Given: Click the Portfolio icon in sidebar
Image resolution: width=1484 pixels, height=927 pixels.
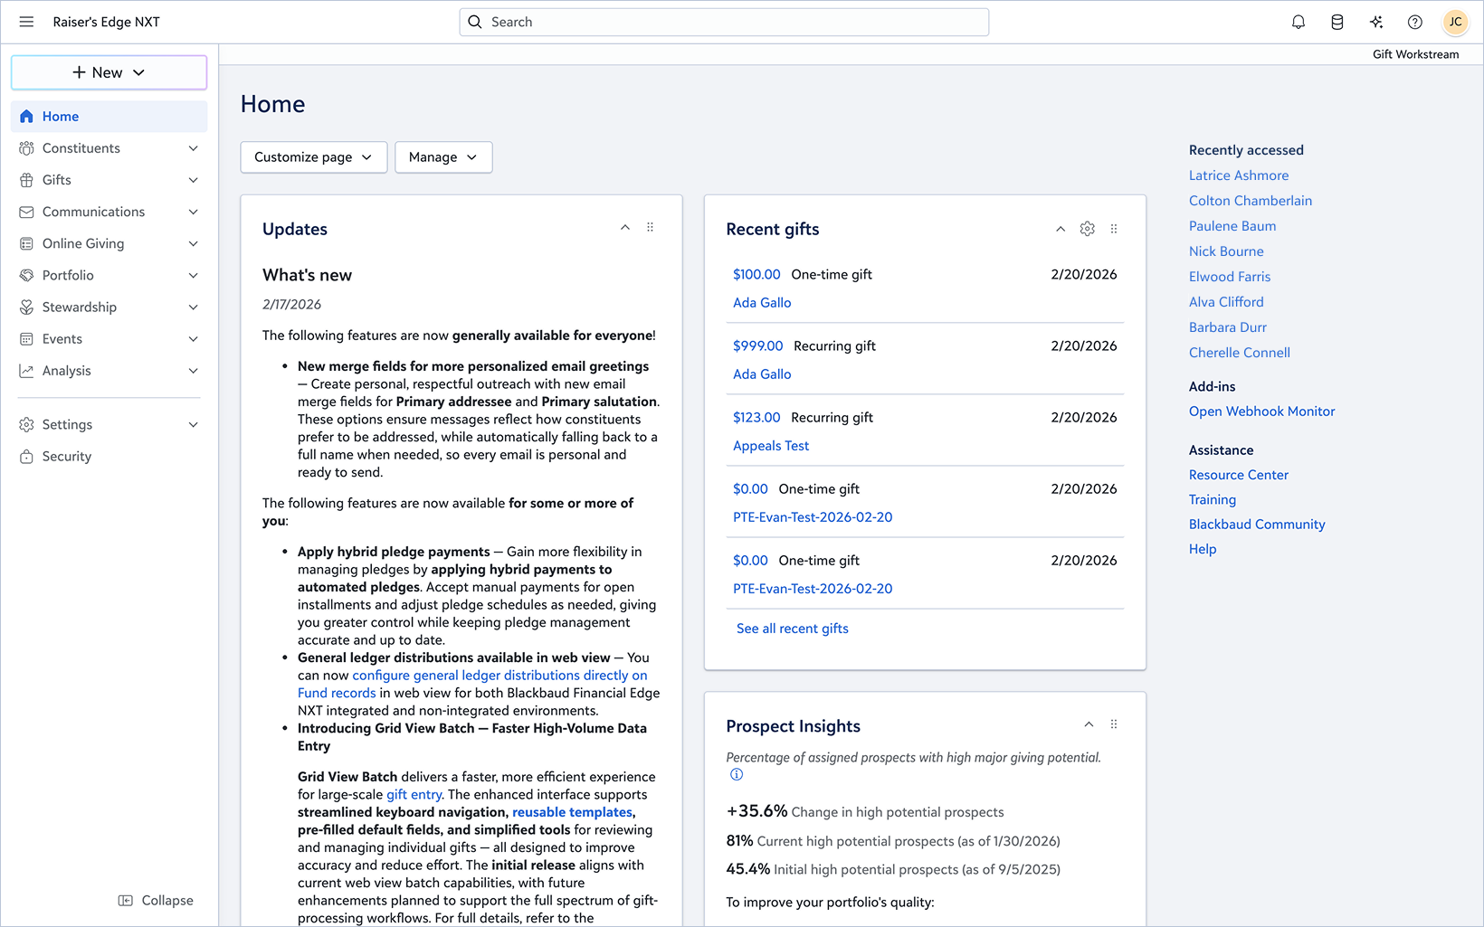Looking at the screenshot, I should click(26, 275).
